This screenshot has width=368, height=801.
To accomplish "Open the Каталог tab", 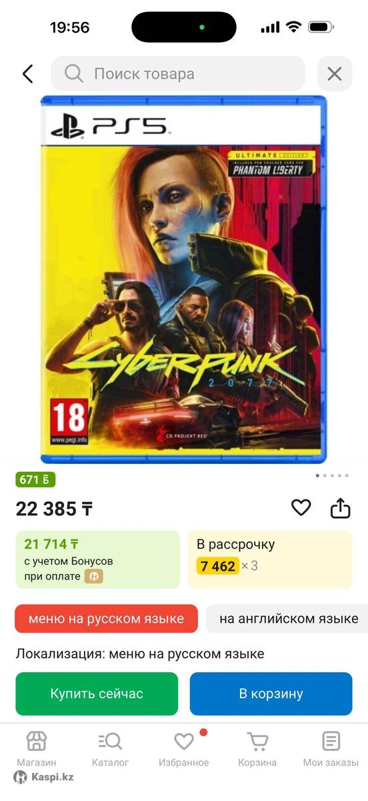I will [110, 749].
